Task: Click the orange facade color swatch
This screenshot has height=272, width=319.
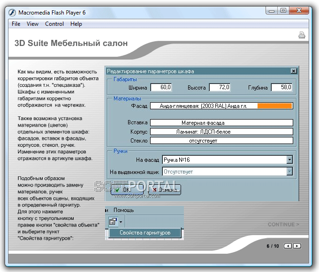Action: [x=274, y=106]
